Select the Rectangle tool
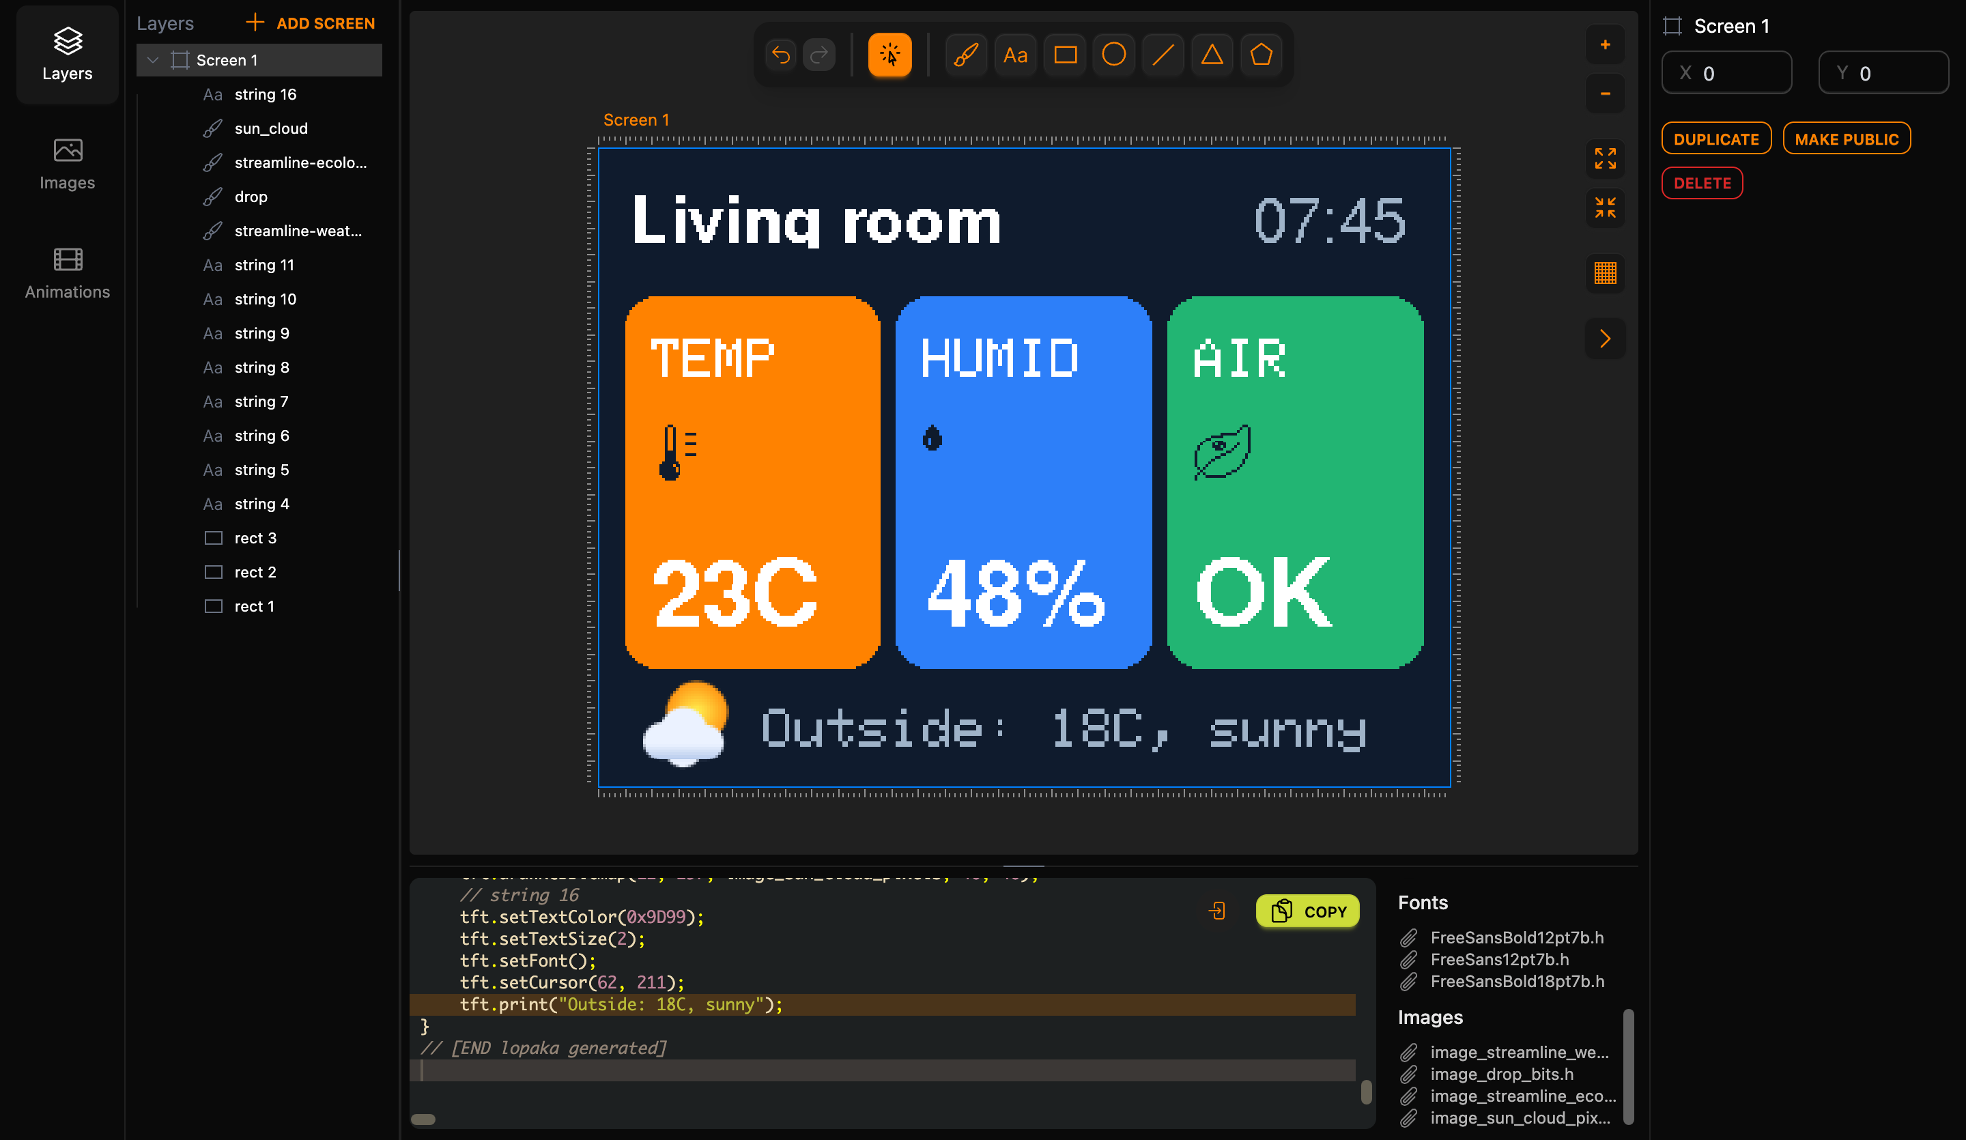Screen dimensions: 1966x1140 (1065, 55)
